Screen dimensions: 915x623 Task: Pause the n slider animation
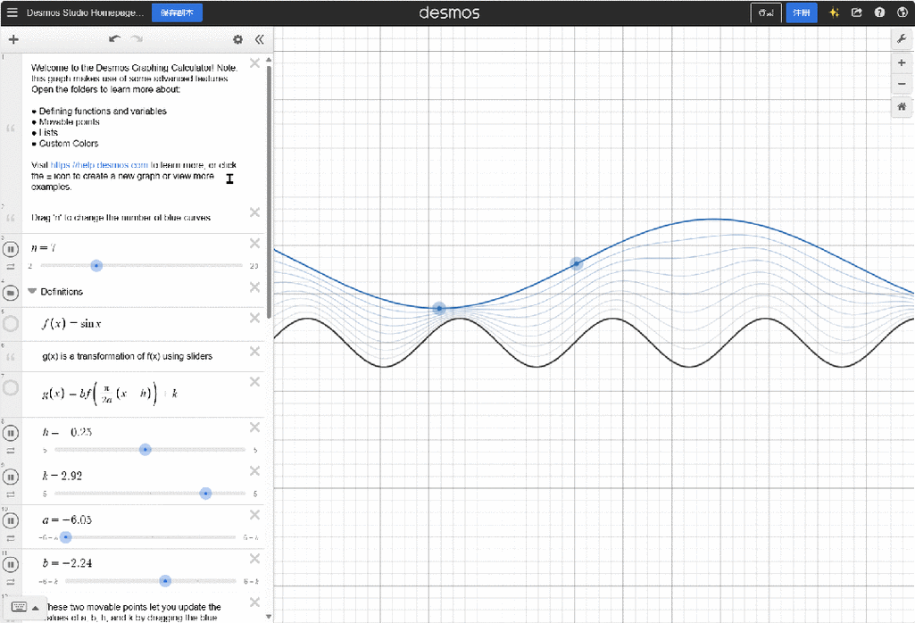point(11,249)
